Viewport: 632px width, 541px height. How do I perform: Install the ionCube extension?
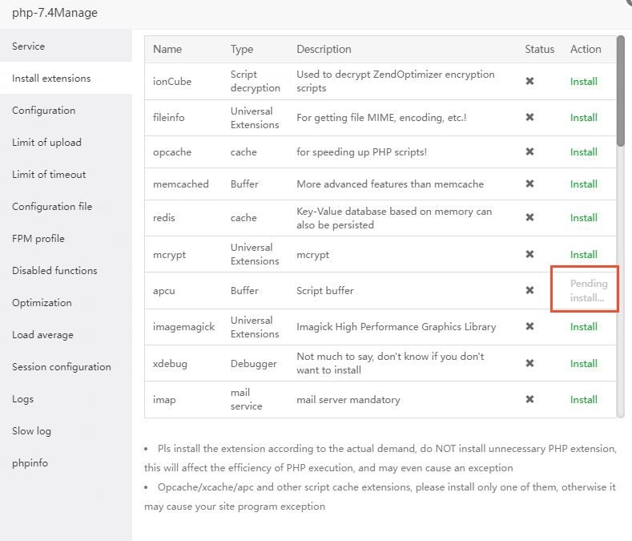click(x=584, y=81)
